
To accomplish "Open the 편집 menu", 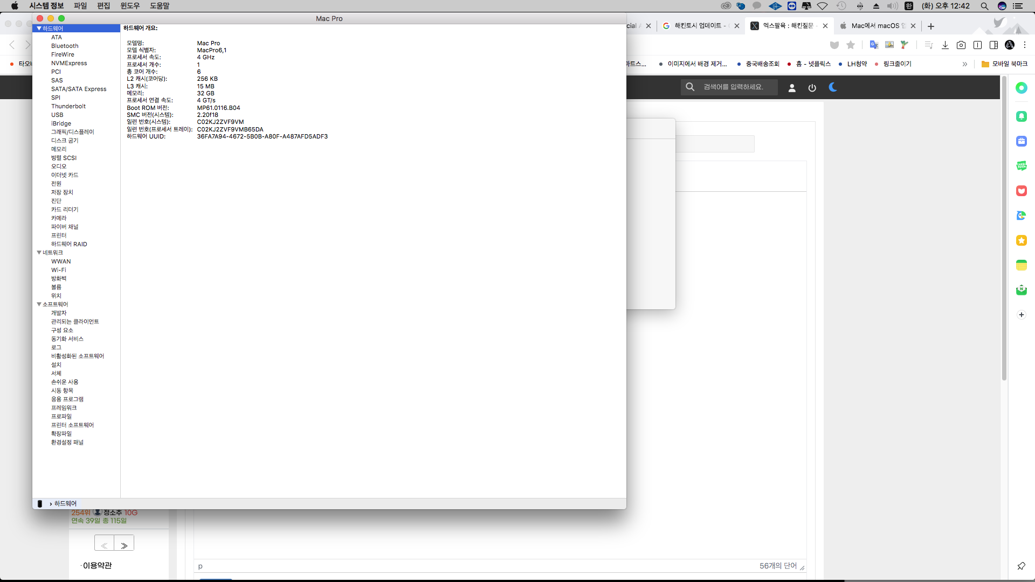I will coord(103,6).
